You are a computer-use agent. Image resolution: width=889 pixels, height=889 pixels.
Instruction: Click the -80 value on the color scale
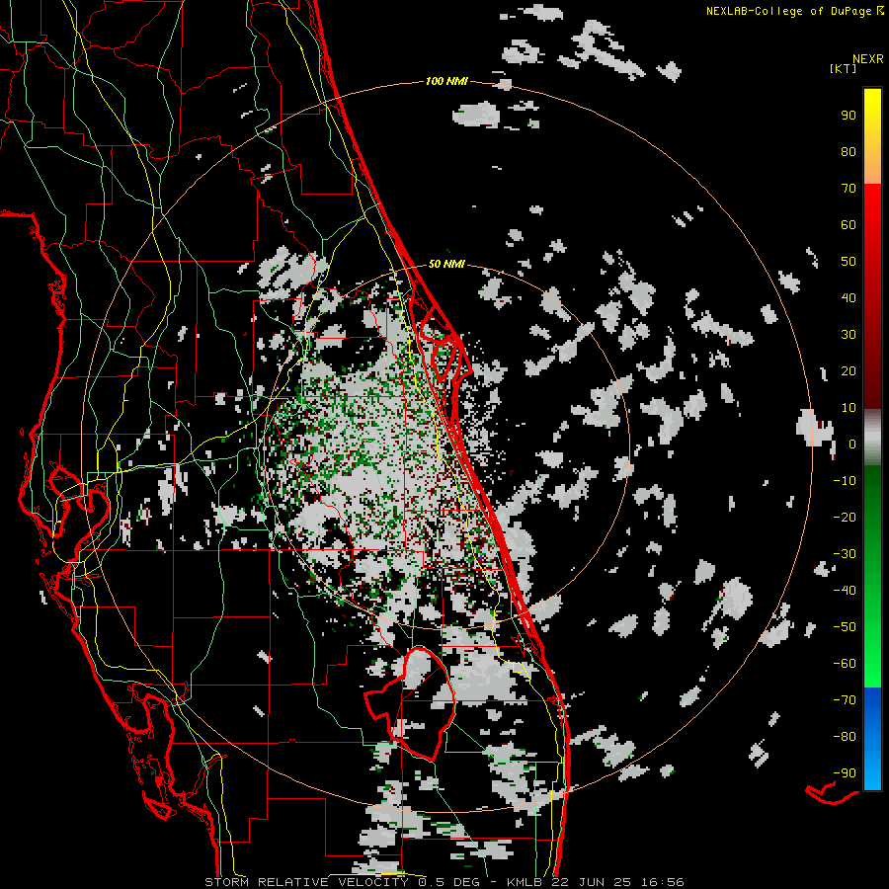coord(845,737)
